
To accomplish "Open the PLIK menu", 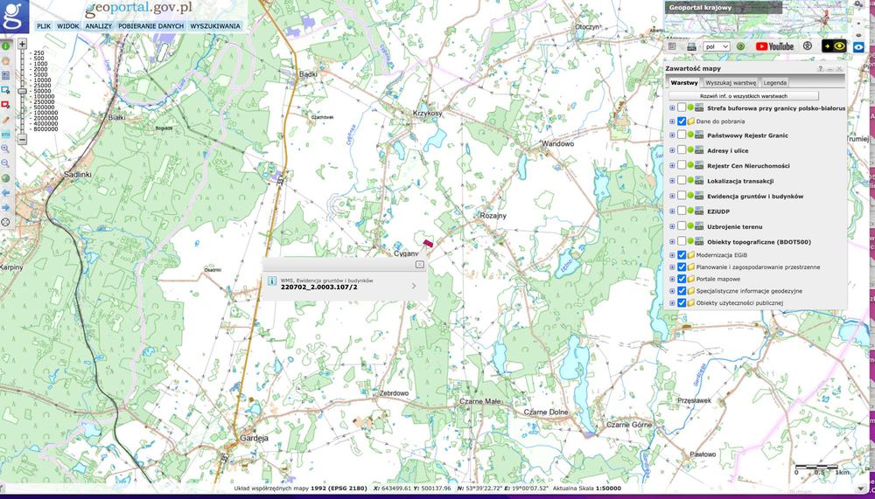I will pos(44,25).
